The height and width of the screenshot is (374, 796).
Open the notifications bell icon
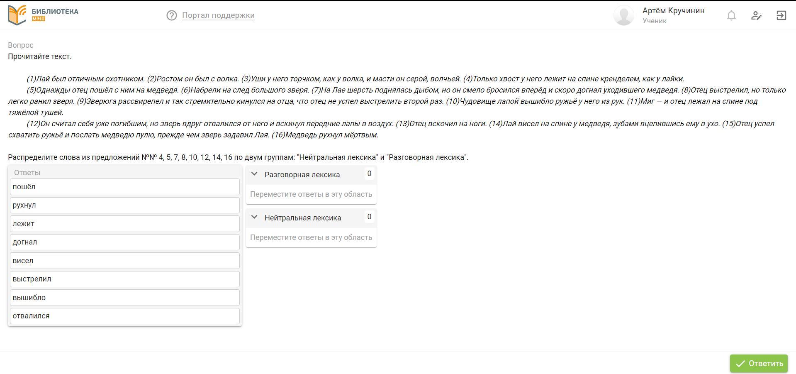pos(731,15)
